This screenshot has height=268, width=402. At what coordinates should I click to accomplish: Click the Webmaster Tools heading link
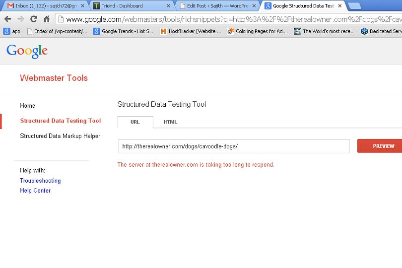[x=54, y=78]
